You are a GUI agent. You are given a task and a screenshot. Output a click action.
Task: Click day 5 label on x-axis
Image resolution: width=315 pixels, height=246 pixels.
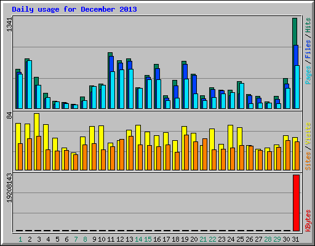[57, 239]
